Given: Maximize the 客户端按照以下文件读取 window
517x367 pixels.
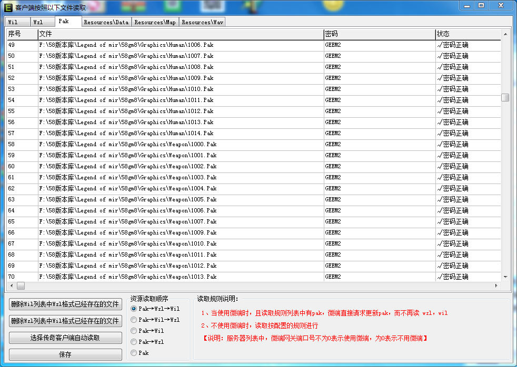Looking at the screenshot, I should point(481,6).
